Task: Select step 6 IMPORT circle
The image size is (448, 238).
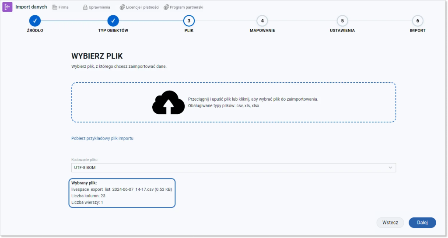Action: click(x=418, y=21)
